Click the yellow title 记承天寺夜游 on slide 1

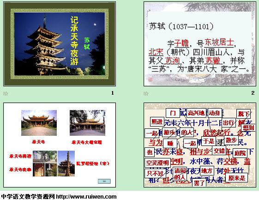[74, 41]
